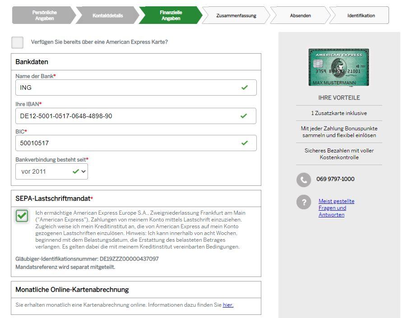Viewport: 408px width, 318px height.
Task: Click 'Mandatsreferenz wird separat mitgeteilt.' text
Action: click(65, 267)
